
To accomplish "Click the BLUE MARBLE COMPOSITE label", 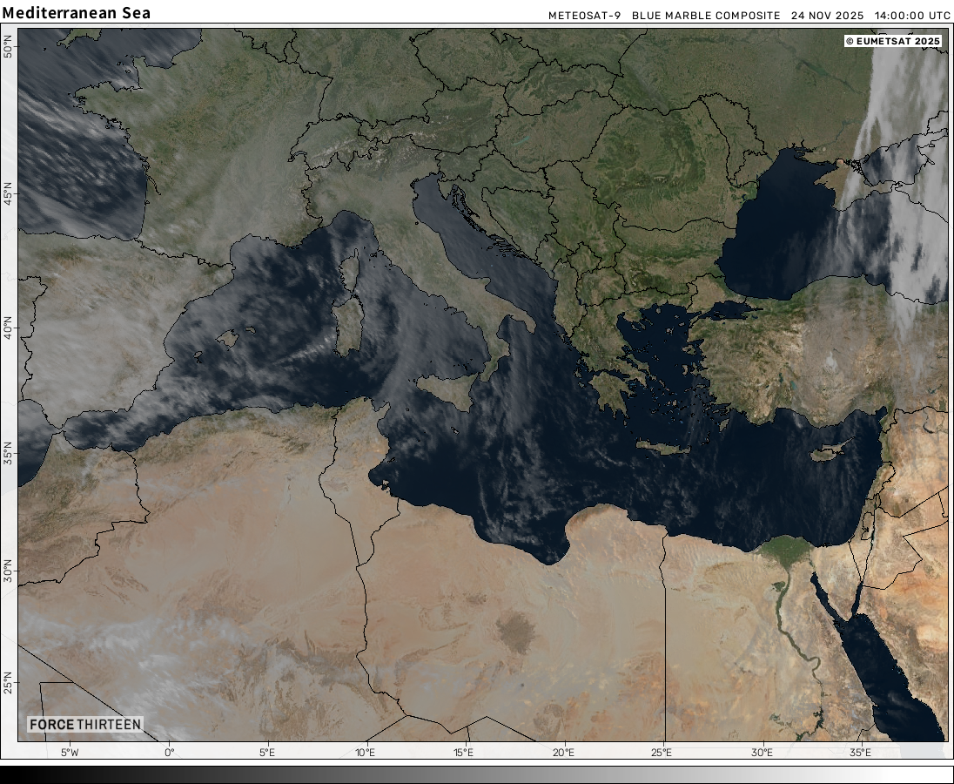I will [x=706, y=16].
